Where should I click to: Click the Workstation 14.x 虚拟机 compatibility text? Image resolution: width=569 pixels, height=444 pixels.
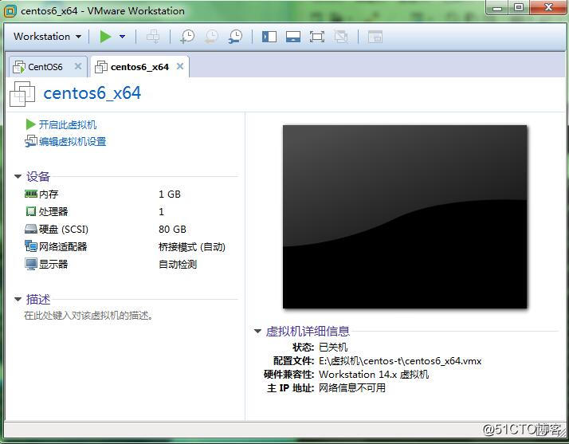[374, 375]
